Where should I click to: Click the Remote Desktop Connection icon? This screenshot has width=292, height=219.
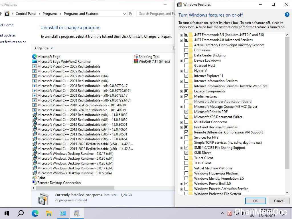(35, 183)
